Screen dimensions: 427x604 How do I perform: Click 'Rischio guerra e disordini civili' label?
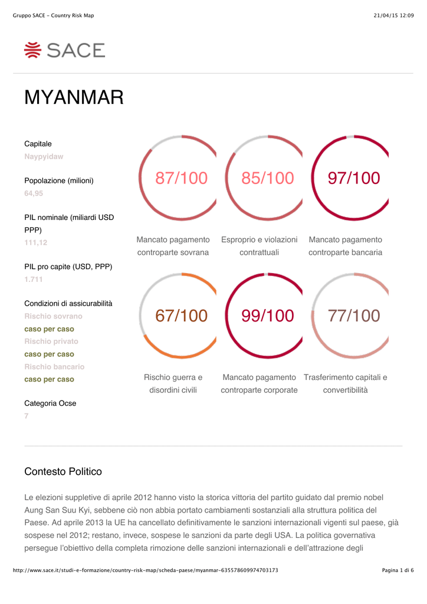point(173,383)
